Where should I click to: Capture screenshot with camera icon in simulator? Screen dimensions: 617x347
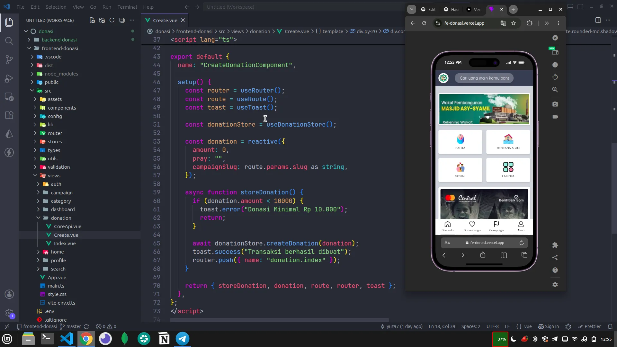(x=555, y=104)
